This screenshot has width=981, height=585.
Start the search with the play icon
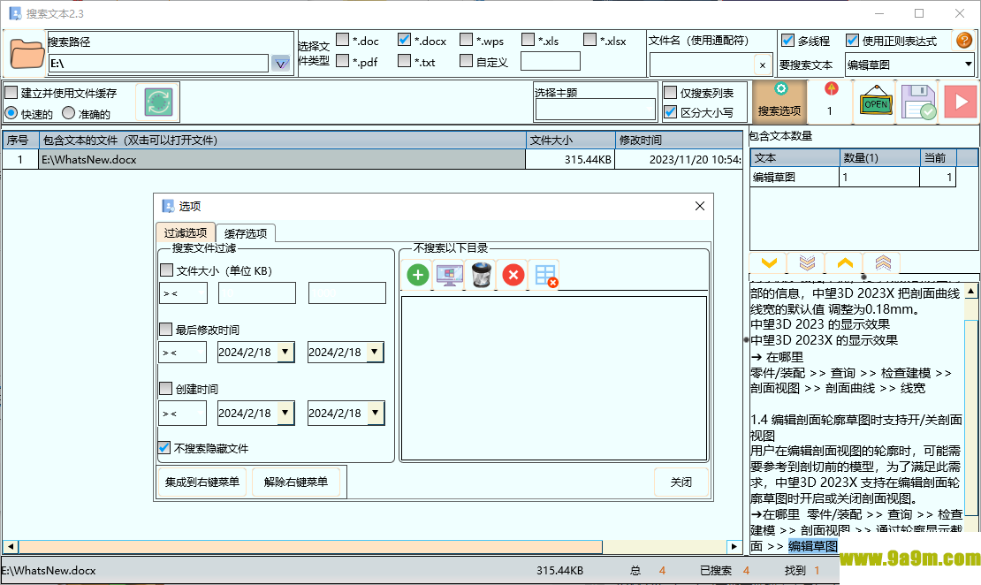tap(960, 102)
